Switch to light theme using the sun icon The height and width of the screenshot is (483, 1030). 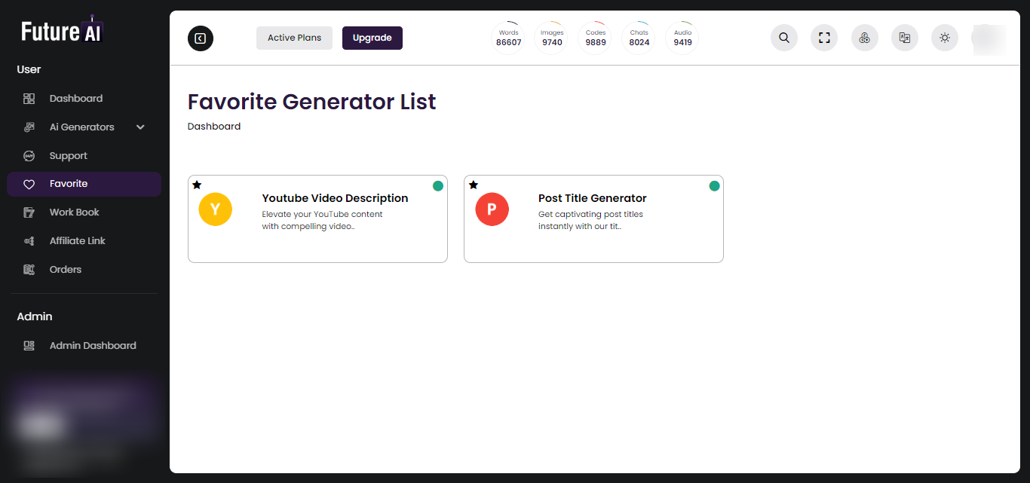click(x=944, y=37)
